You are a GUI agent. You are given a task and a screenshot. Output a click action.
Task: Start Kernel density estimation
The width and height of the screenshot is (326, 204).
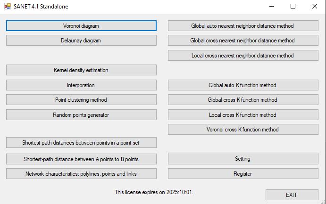click(81, 70)
